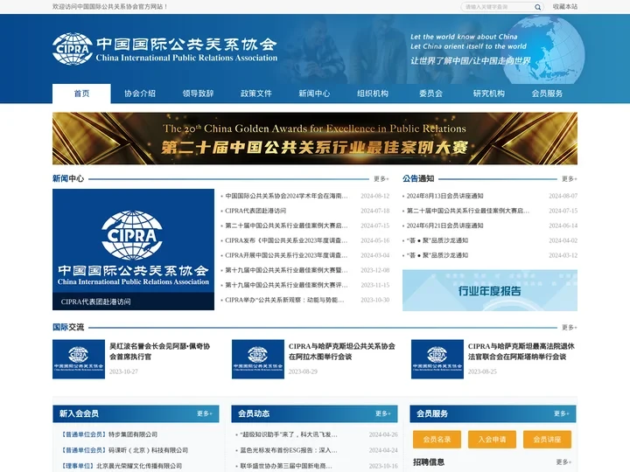Click the CIPRA globe logo in header
Screen dimensions: 630x472
pyautogui.click(x=73, y=49)
